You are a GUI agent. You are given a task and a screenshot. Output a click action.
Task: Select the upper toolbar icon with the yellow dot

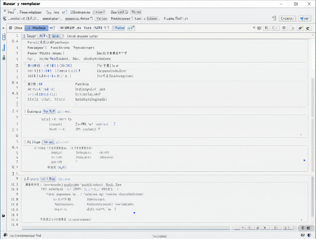click(x=300, y=28)
